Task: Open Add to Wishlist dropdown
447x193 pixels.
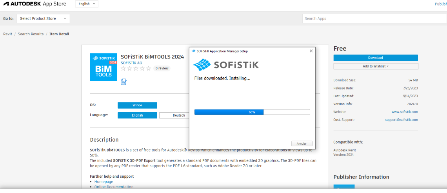Action: tap(376, 66)
